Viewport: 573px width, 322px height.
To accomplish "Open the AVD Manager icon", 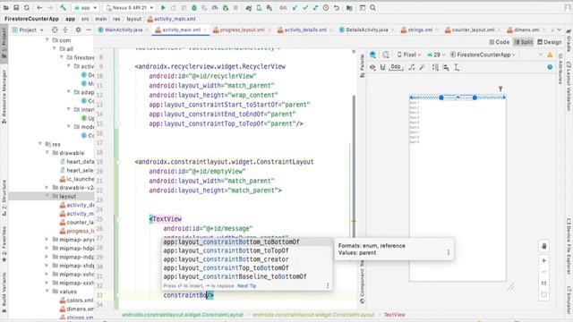I will point(259,8).
